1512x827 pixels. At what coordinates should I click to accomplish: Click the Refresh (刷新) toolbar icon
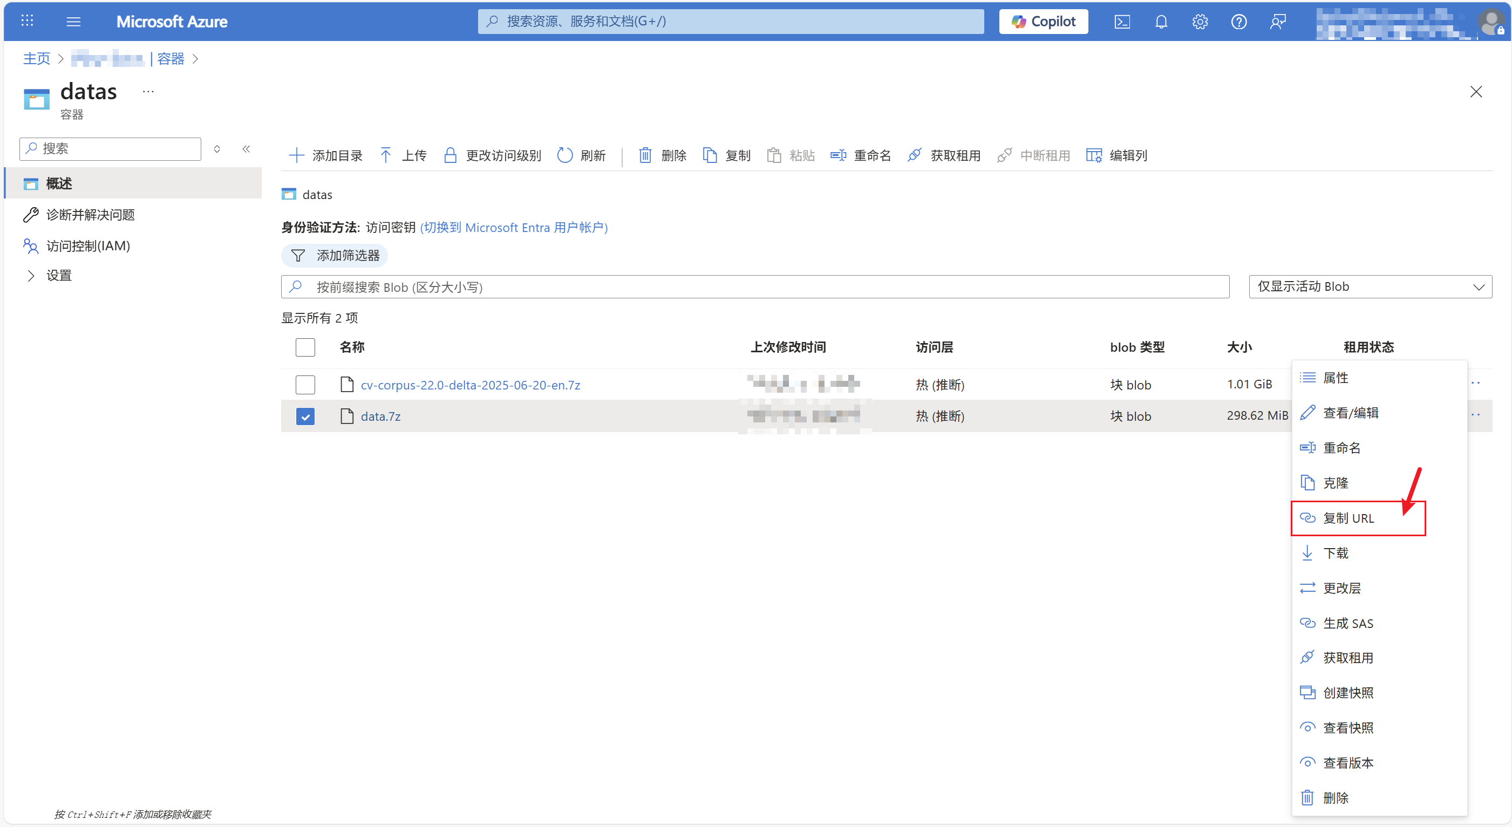point(564,155)
